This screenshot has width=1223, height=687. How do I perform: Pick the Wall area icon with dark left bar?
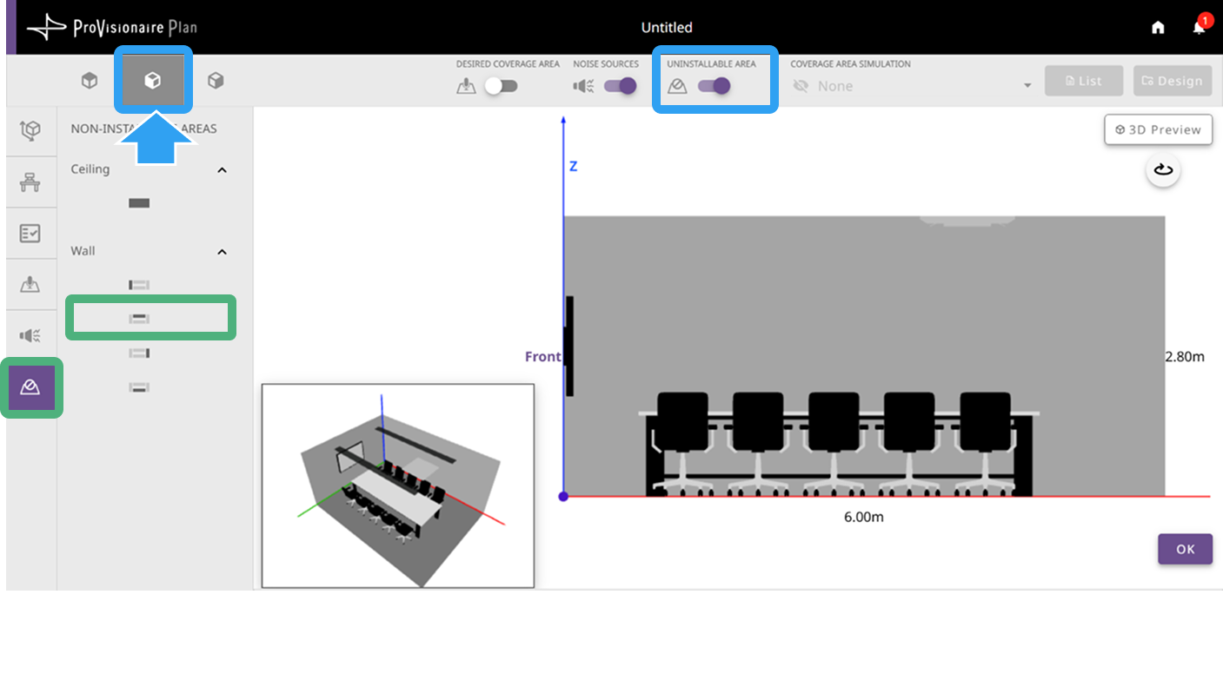[x=139, y=285]
